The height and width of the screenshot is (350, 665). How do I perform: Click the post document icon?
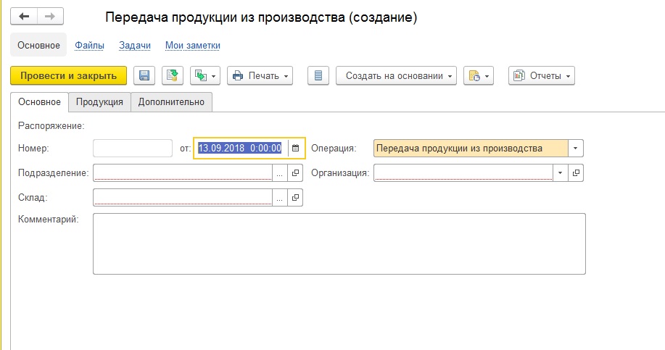tap(172, 76)
